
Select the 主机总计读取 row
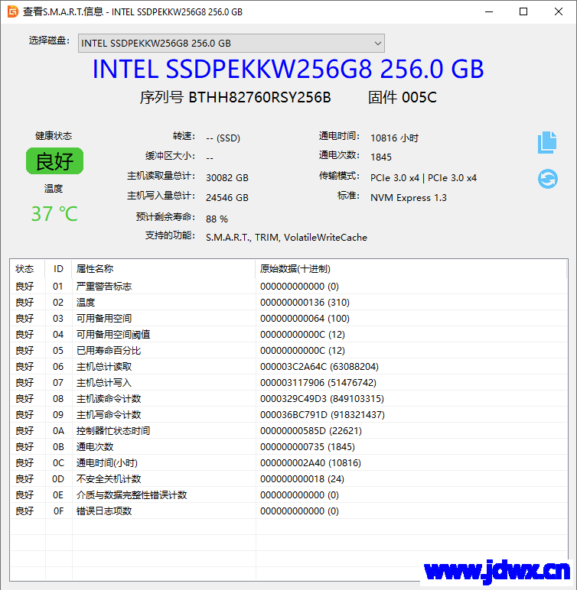[x=288, y=367]
